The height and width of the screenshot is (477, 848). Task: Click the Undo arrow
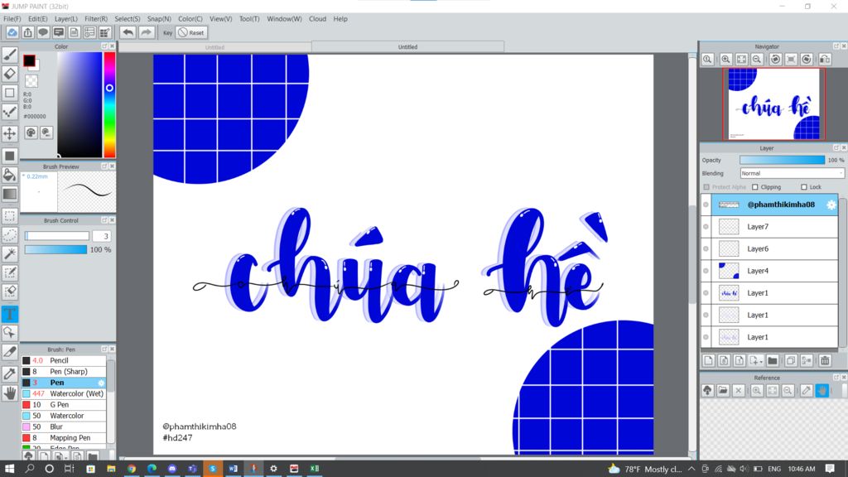[128, 32]
